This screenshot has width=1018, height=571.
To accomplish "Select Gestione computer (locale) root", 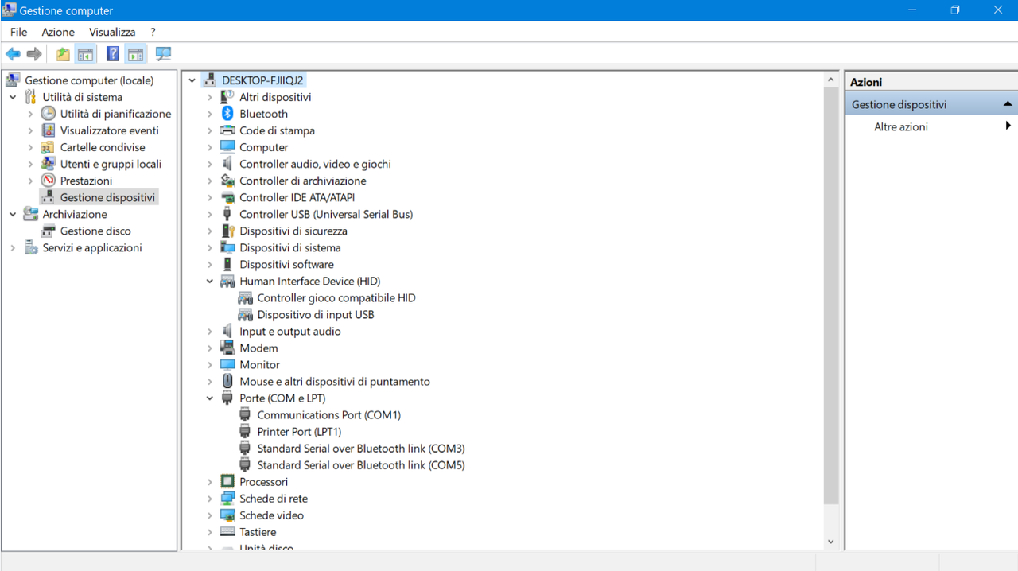I will point(89,80).
